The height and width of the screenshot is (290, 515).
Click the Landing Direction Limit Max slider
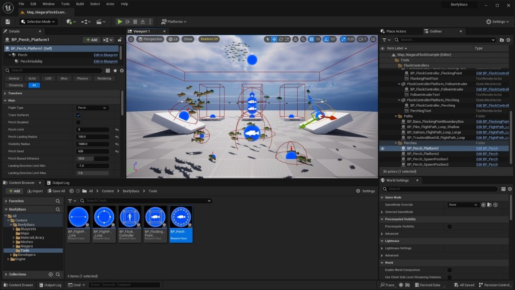(93, 173)
